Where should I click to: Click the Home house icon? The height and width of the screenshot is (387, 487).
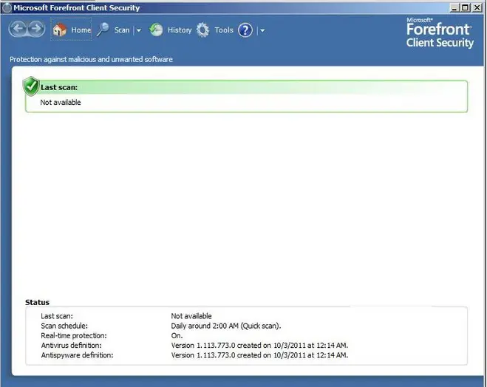pyautogui.click(x=60, y=30)
